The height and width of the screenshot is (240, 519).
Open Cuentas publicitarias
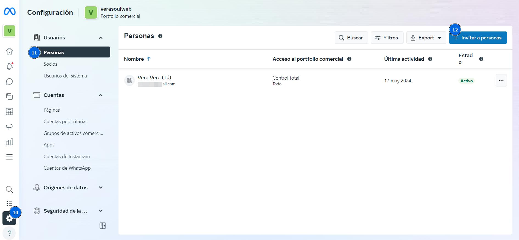[66, 121]
